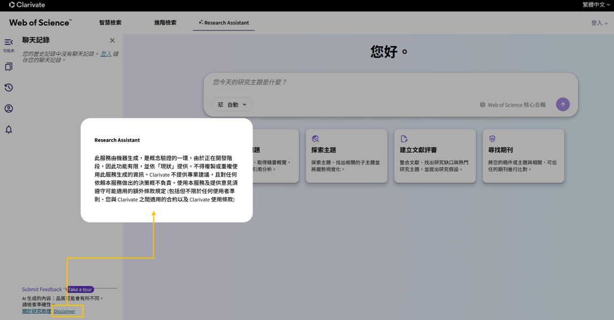Open the 登入 account dropdown

(599, 23)
